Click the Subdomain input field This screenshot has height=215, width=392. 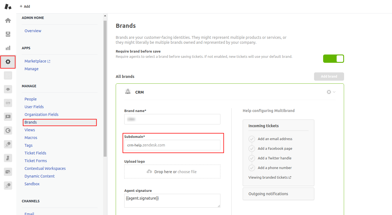[x=172, y=145]
